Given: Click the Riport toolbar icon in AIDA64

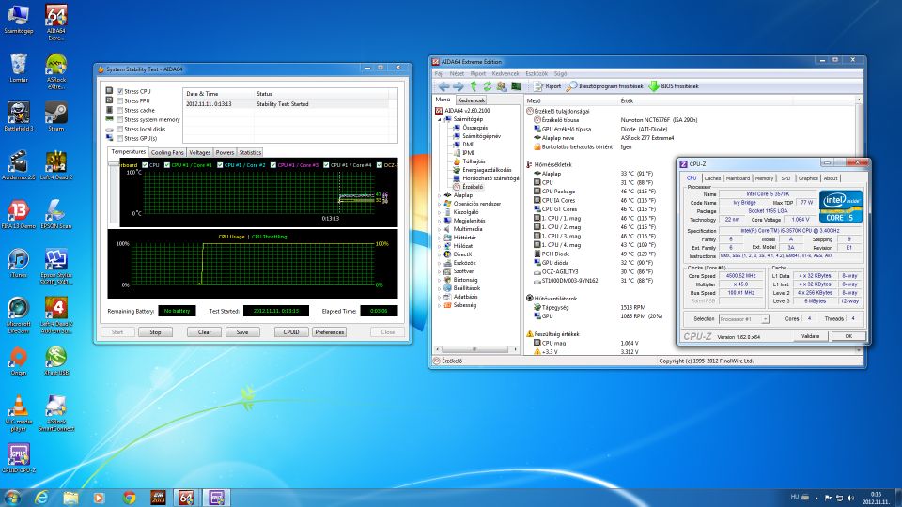Looking at the screenshot, I should 539,85.
